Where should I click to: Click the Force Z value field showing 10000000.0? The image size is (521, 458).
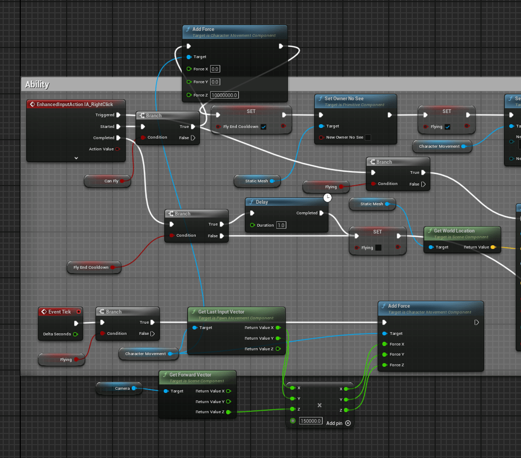tap(224, 95)
